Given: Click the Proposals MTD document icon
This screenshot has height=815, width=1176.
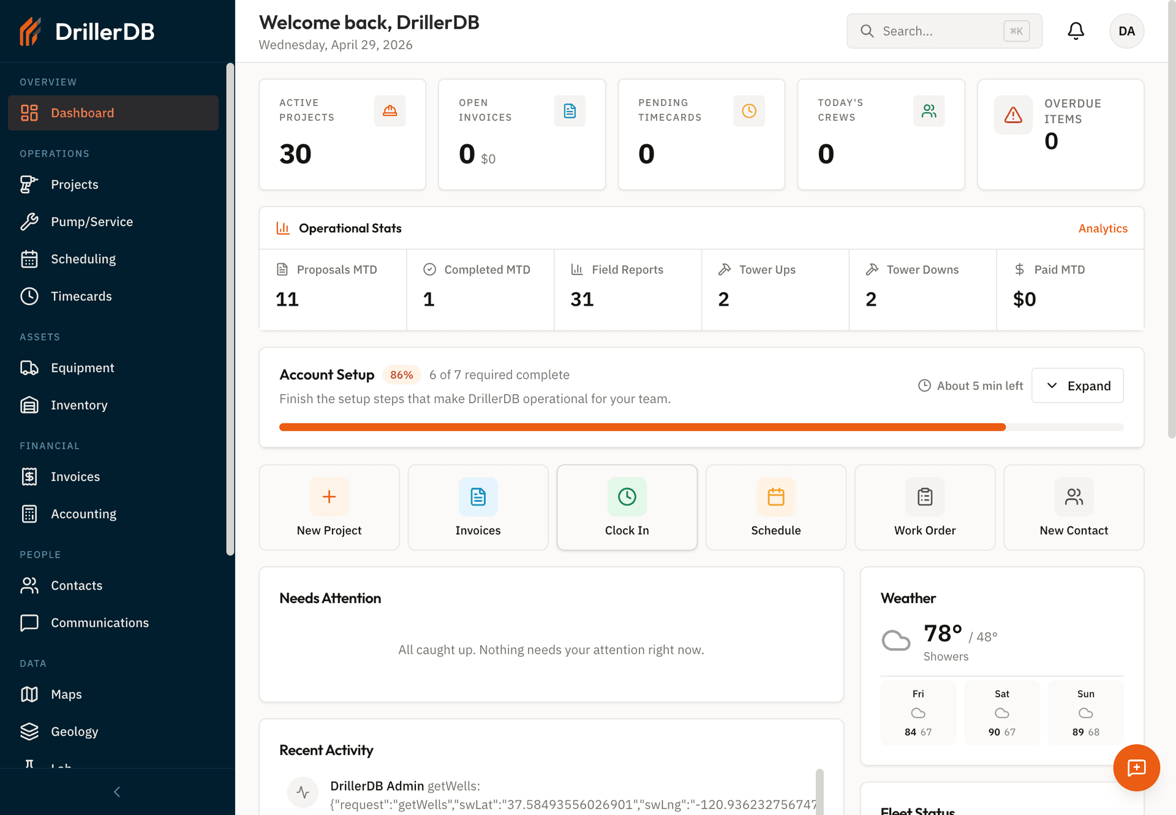Looking at the screenshot, I should point(282,269).
